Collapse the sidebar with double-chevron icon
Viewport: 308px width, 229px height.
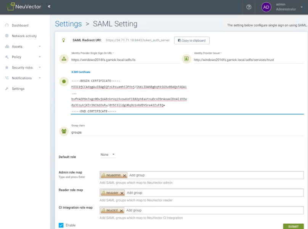pyautogui.click(x=49, y=6)
